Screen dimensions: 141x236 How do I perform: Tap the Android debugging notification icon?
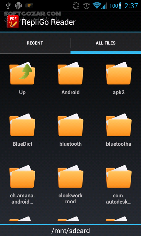tap(19, 6)
